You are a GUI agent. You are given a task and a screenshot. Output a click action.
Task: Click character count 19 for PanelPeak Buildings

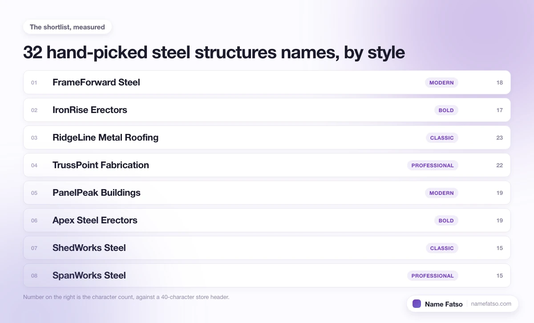pyautogui.click(x=500, y=193)
